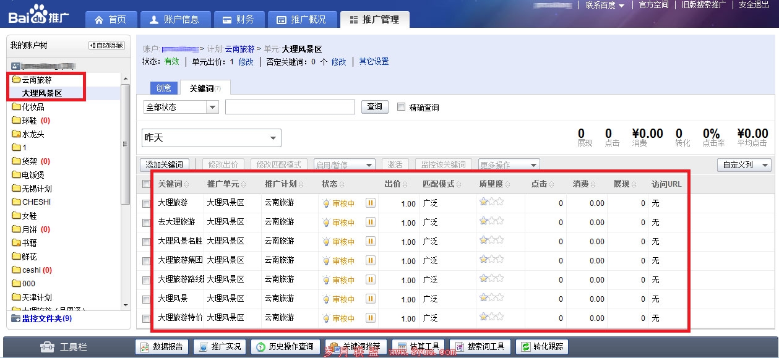The width and height of the screenshot is (779, 358).
Task: Click the 其它设置 link
Action: coord(374,62)
